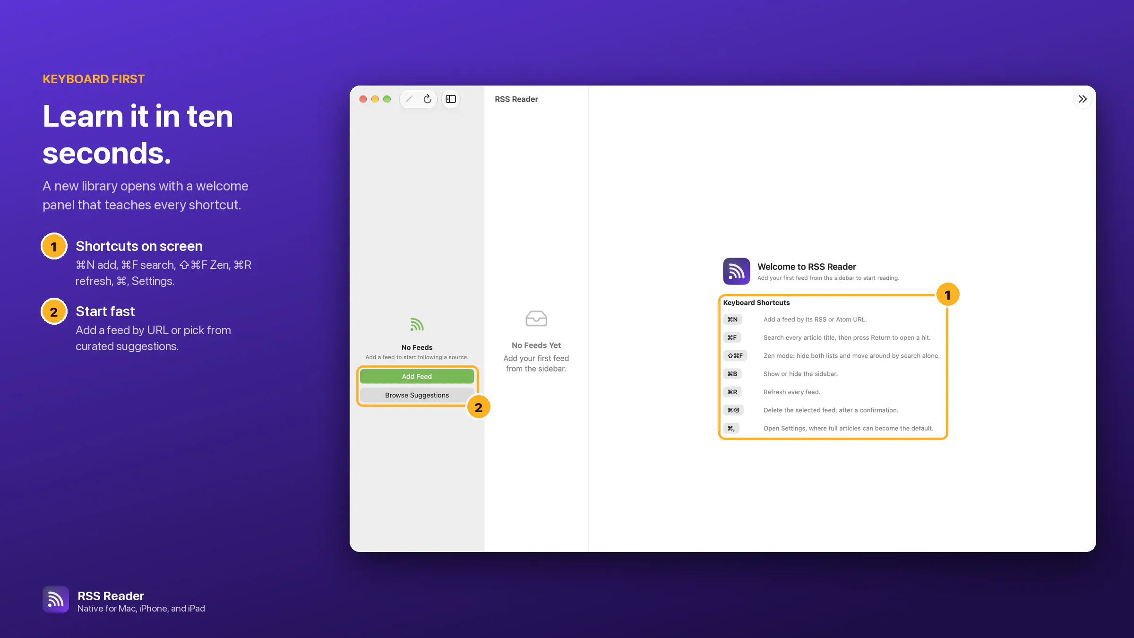Click the ⌘, settings shortcut badge
This screenshot has width=1134, height=638.
coord(731,428)
